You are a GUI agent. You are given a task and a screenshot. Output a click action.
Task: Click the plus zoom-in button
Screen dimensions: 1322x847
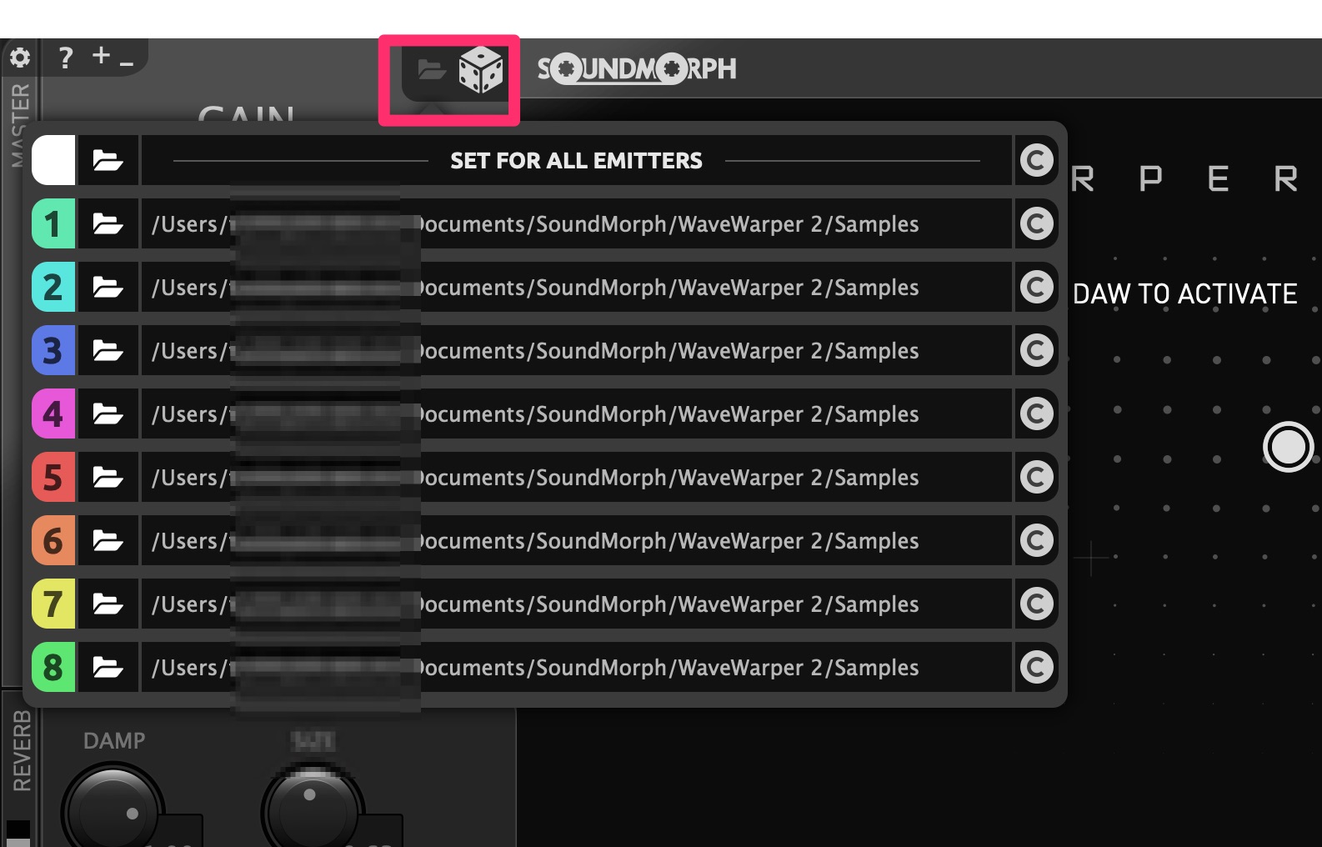tap(102, 56)
